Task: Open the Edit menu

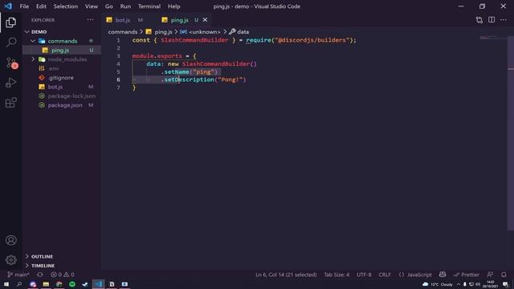Action: (41, 6)
